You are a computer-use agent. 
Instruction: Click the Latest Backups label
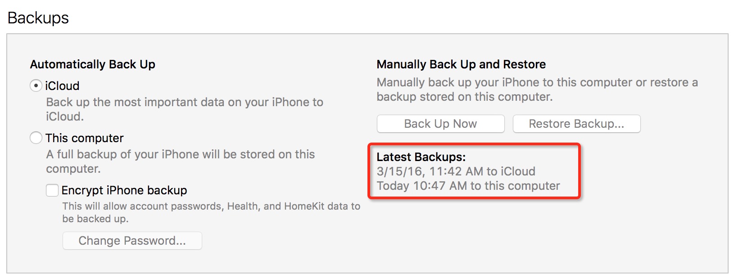pos(421,157)
